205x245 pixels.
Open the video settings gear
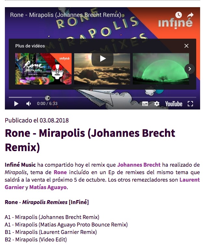[x=157, y=104]
